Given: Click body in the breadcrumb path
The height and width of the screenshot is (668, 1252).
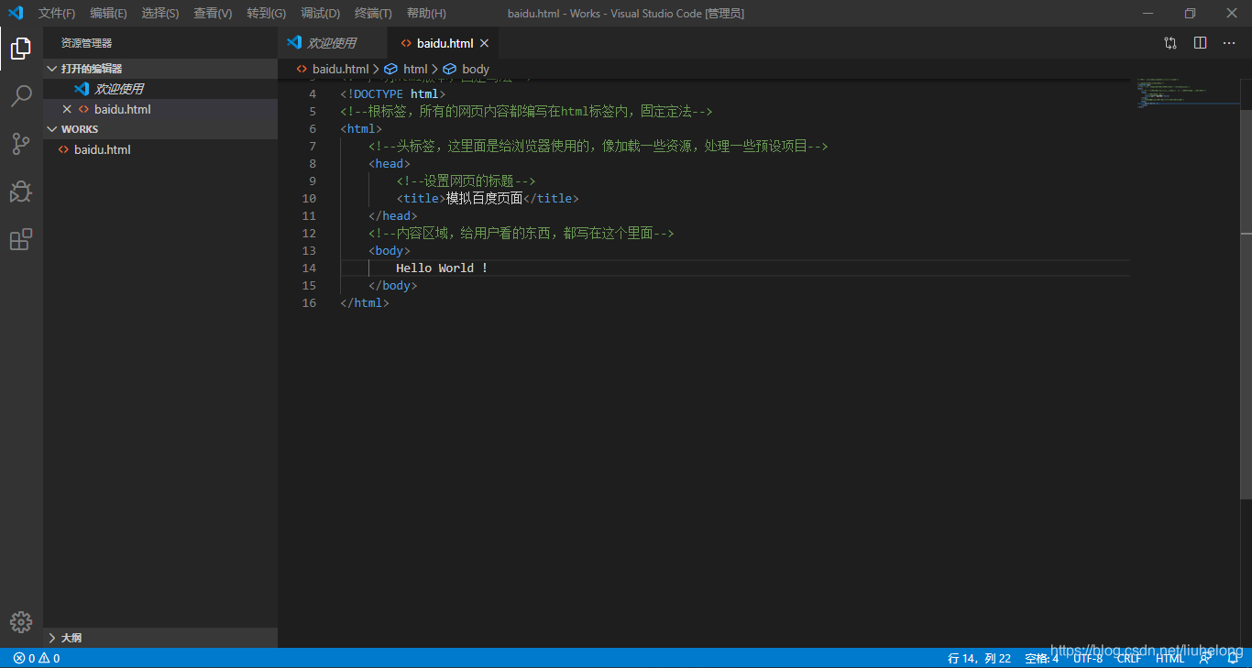Looking at the screenshot, I should tap(476, 69).
